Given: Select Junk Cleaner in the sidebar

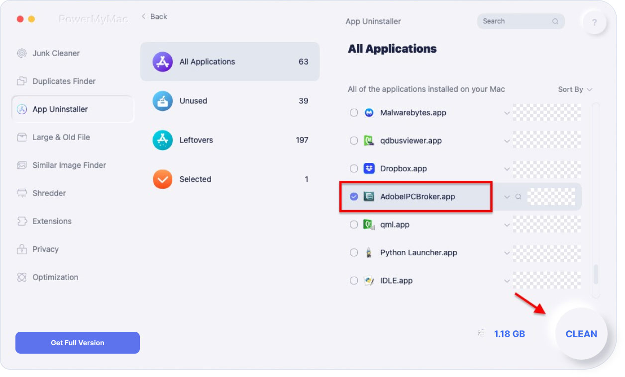Looking at the screenshot, I should point(73,53).
